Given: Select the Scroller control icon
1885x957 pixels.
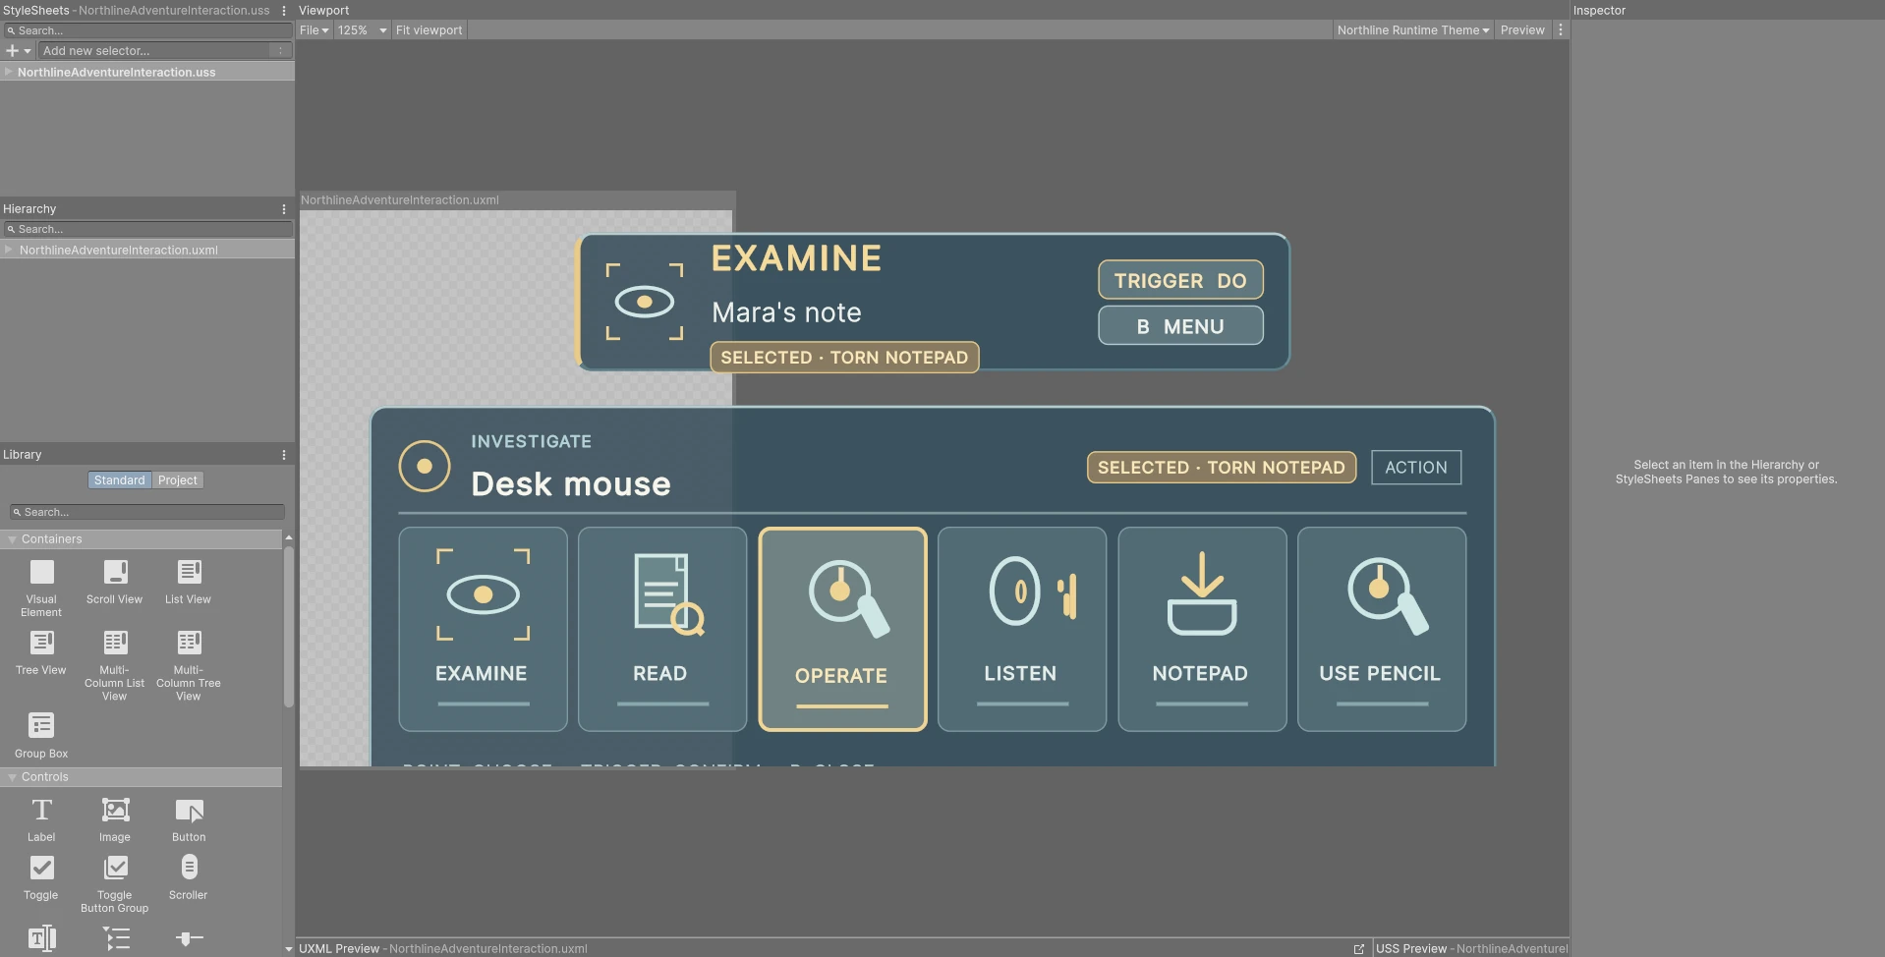Looking at the screenshot, I should [x=189, y=868].
